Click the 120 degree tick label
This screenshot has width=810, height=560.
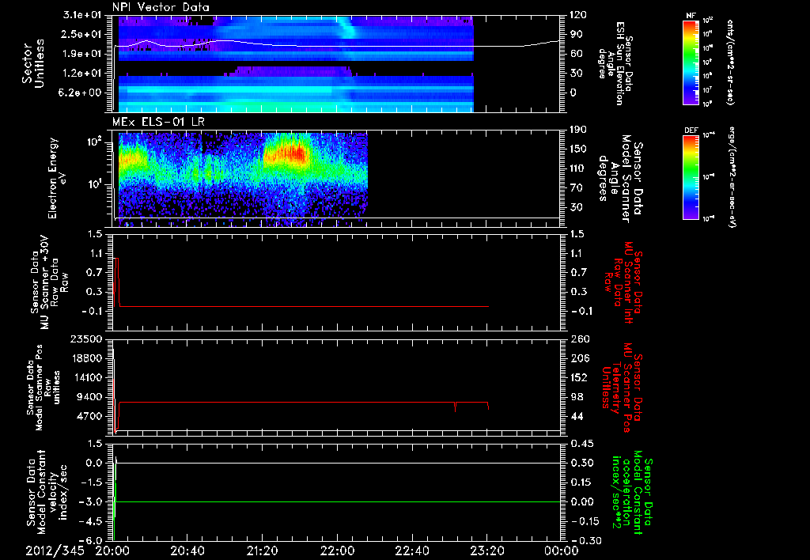pos(577,15)
